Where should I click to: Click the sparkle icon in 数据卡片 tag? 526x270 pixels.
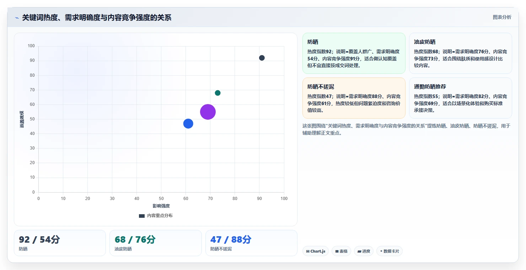pos(381,251)
